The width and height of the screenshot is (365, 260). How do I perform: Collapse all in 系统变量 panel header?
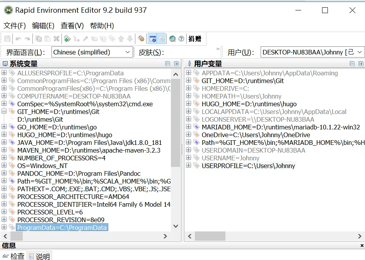coord(167,64)
